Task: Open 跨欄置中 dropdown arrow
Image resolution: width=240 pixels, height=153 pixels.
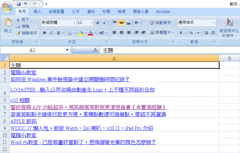Action: pyautogui.click(x=173, y=33)
